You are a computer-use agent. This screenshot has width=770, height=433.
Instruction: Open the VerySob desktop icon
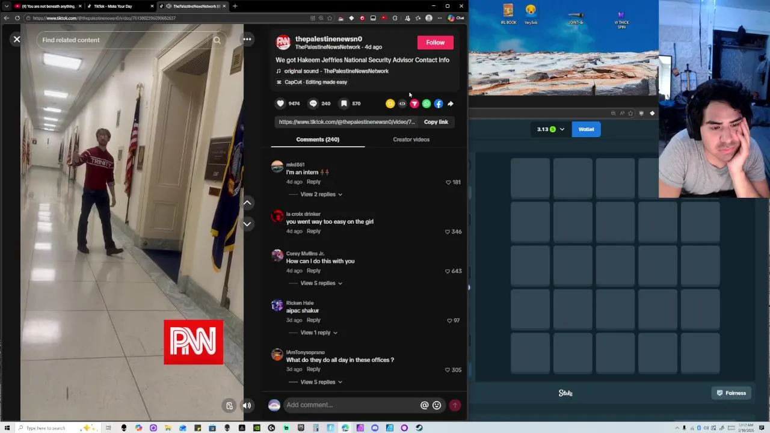coord(531,14)
